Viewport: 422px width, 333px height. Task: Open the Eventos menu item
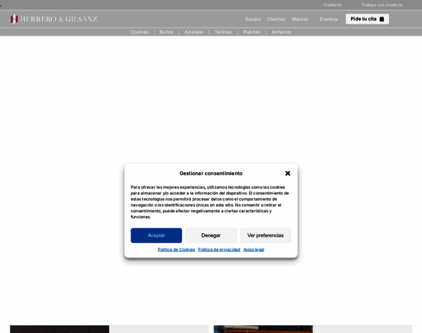click(x=329, y=19)
